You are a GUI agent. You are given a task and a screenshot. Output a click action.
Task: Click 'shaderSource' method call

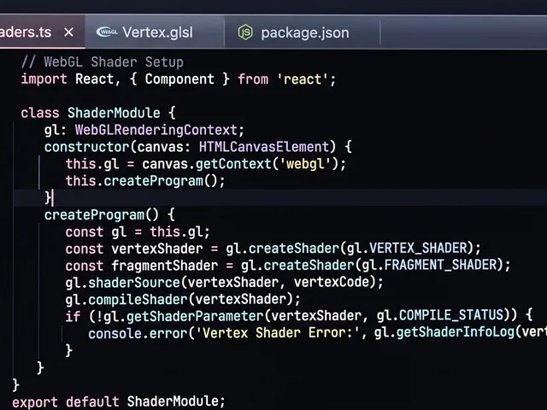click(134, 283)
